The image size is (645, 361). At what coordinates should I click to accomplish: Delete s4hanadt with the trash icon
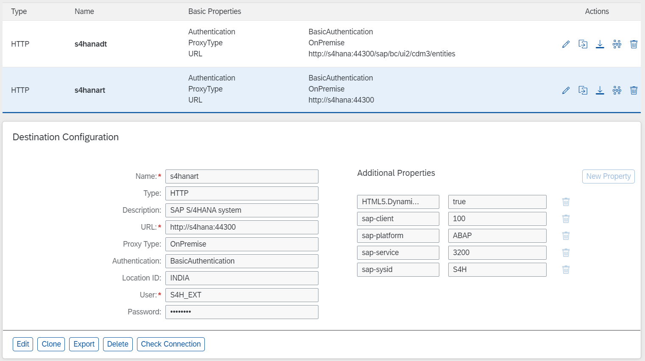coord(634,44)
